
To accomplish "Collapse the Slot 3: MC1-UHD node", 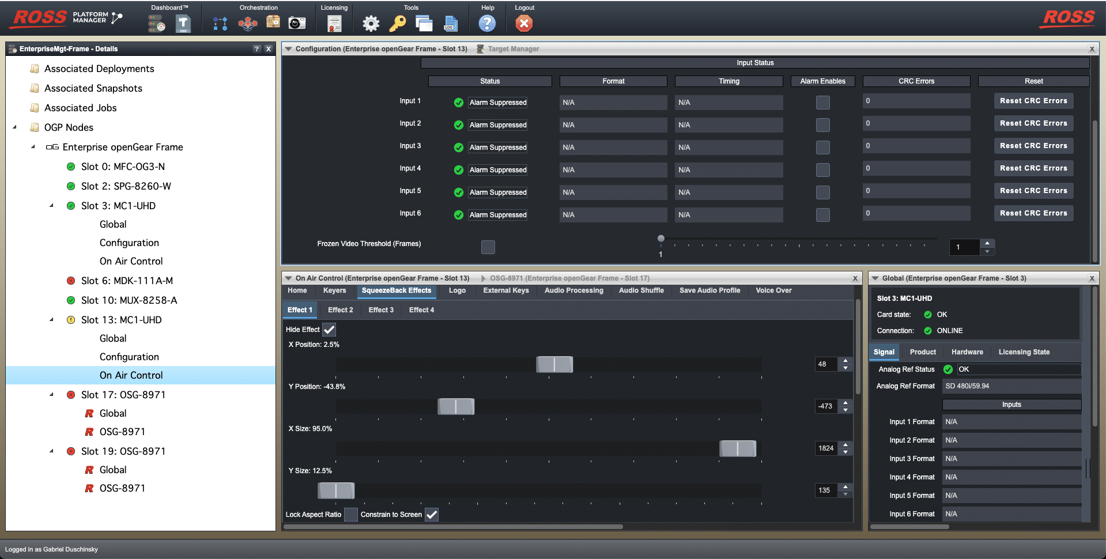I will pos(52,206).
